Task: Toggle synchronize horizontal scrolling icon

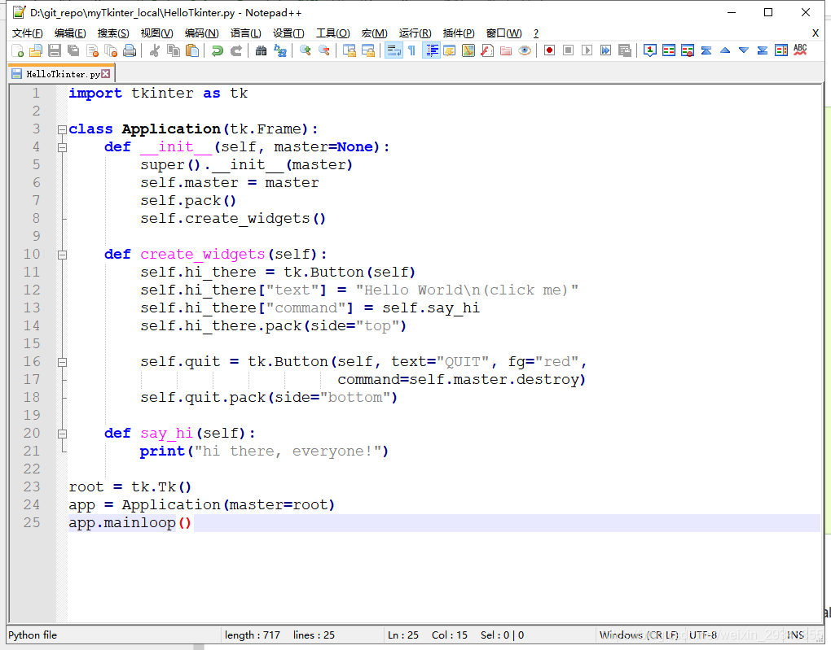Action: point(367,50)
